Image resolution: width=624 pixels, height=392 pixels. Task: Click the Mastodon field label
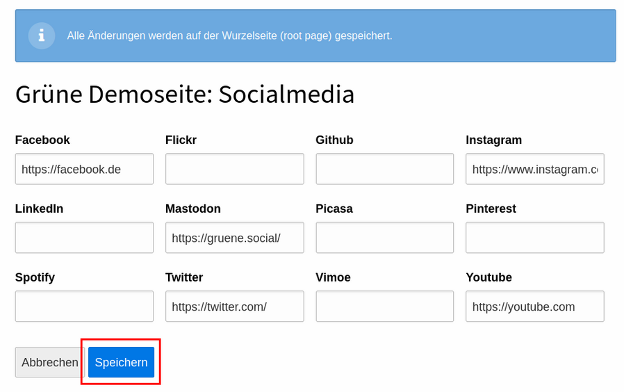tap(193, 209)
